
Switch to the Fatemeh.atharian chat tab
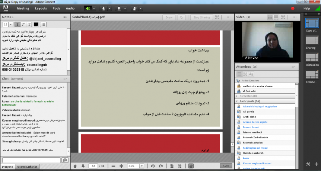27,167
